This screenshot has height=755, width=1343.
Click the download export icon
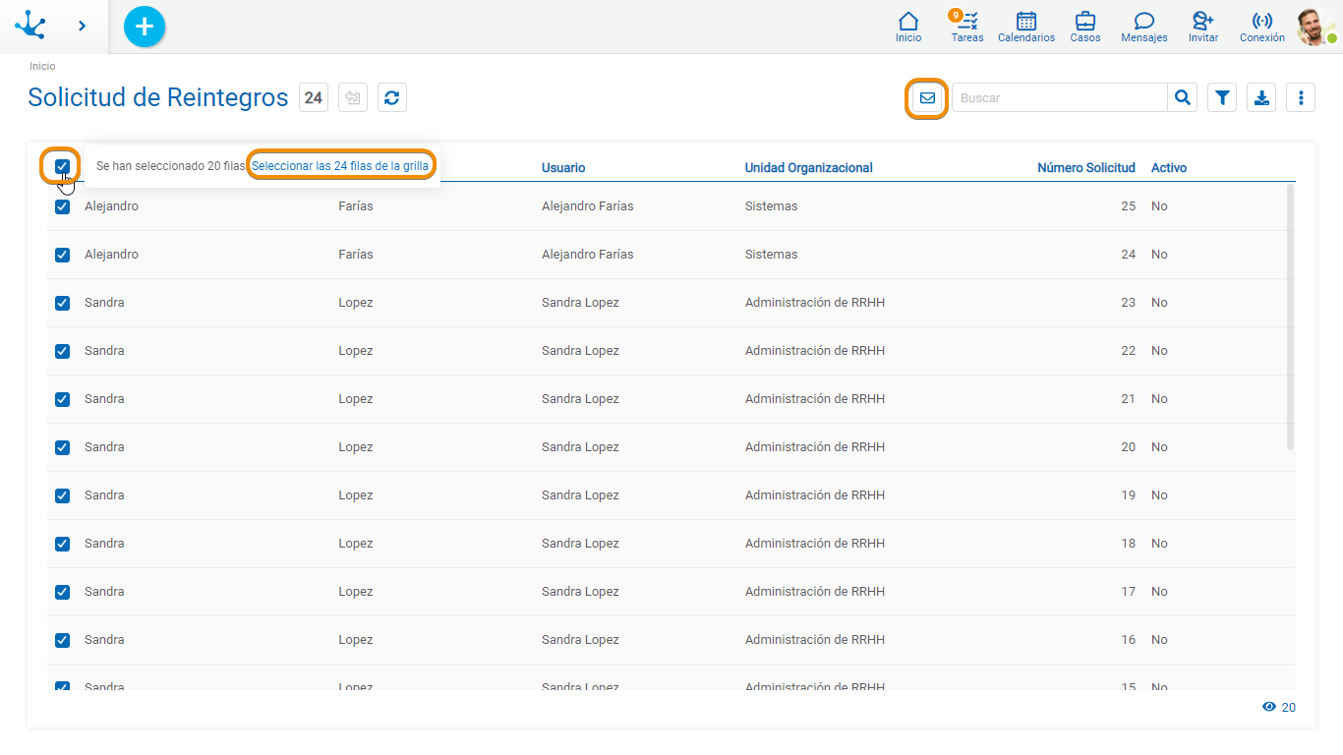1261,98
